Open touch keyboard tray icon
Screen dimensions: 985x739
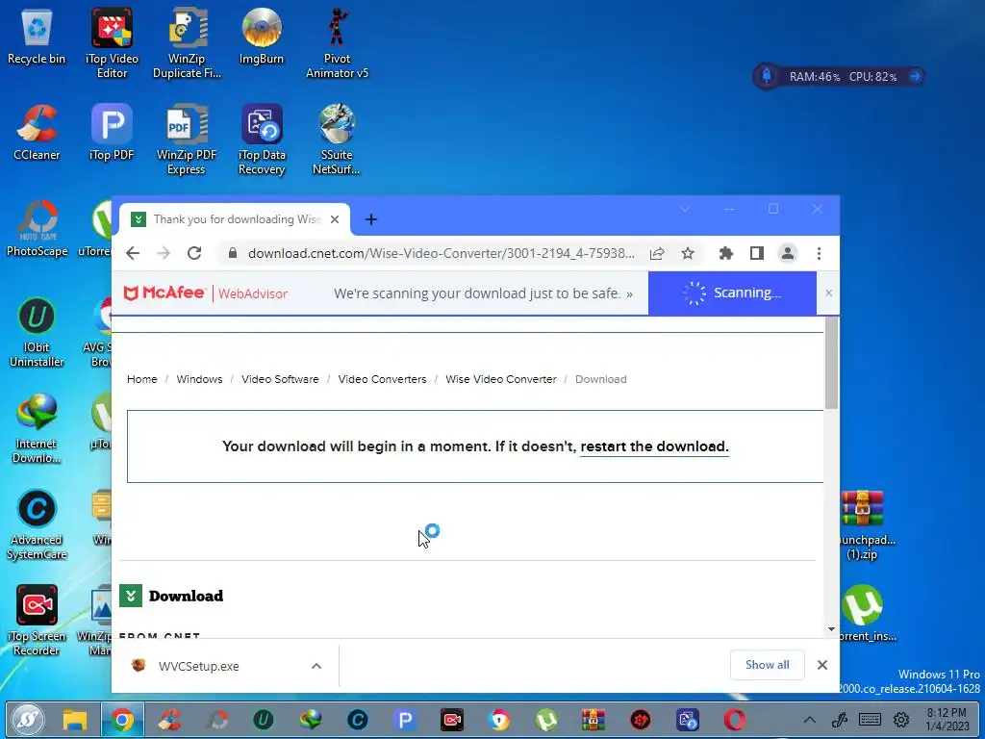pos(870,720)
